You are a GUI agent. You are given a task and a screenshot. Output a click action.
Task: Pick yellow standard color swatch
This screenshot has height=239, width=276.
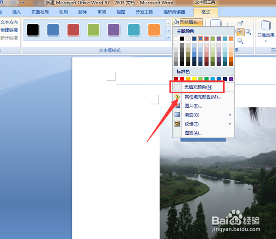pos(194,79)
